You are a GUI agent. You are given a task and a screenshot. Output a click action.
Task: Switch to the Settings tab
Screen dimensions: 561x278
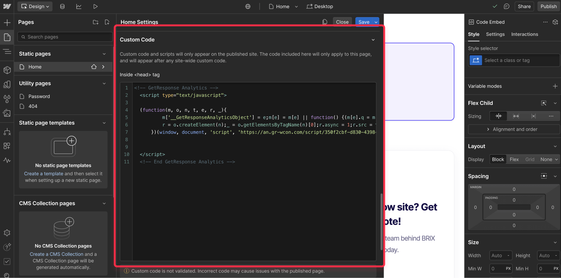(495, 34)
